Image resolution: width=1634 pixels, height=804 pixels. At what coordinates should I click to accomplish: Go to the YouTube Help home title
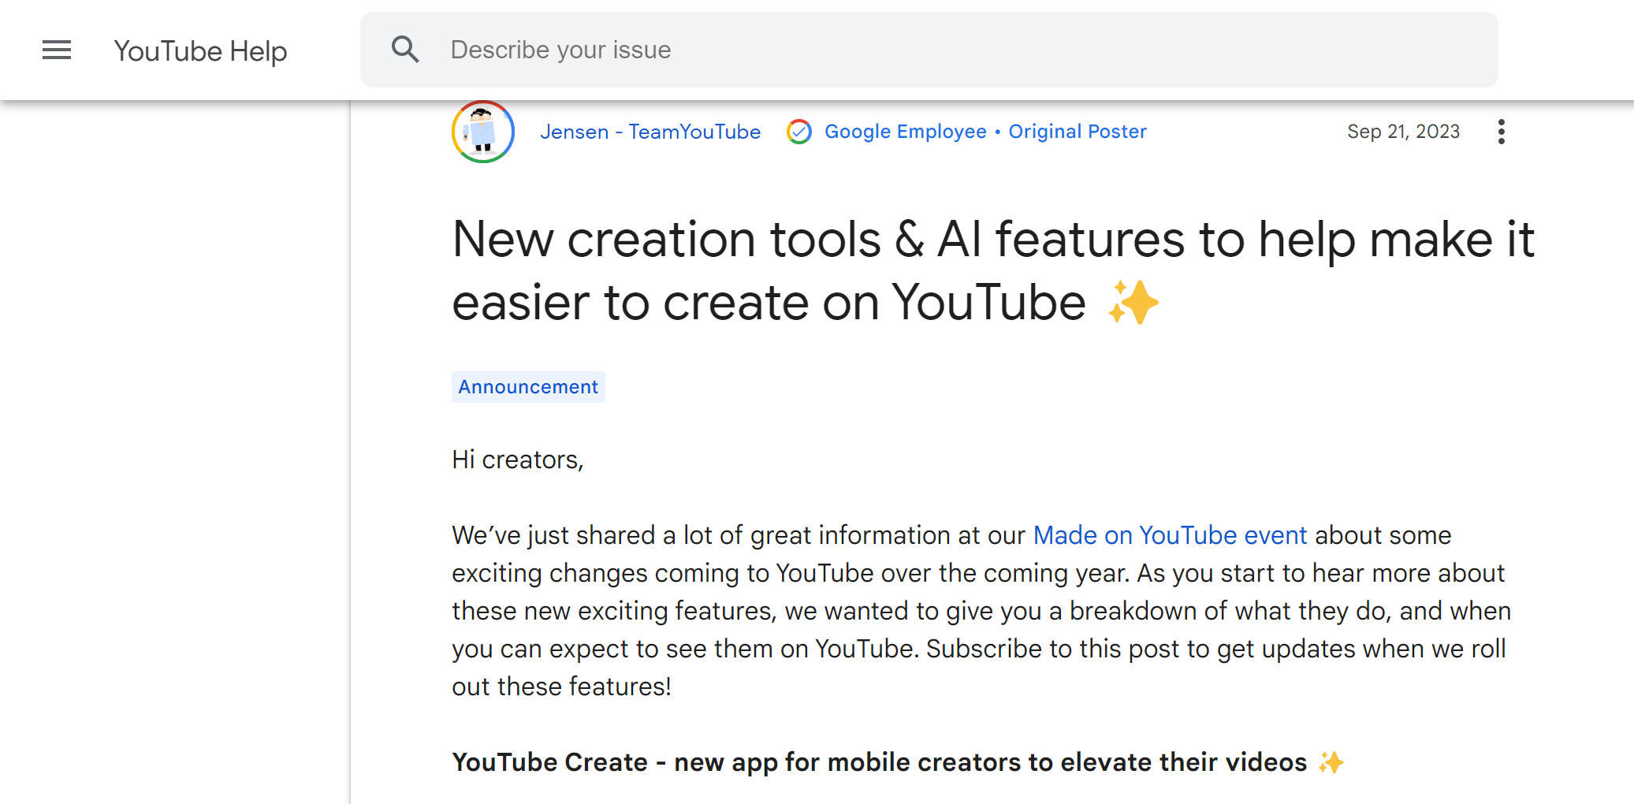(x=200, y=51)
